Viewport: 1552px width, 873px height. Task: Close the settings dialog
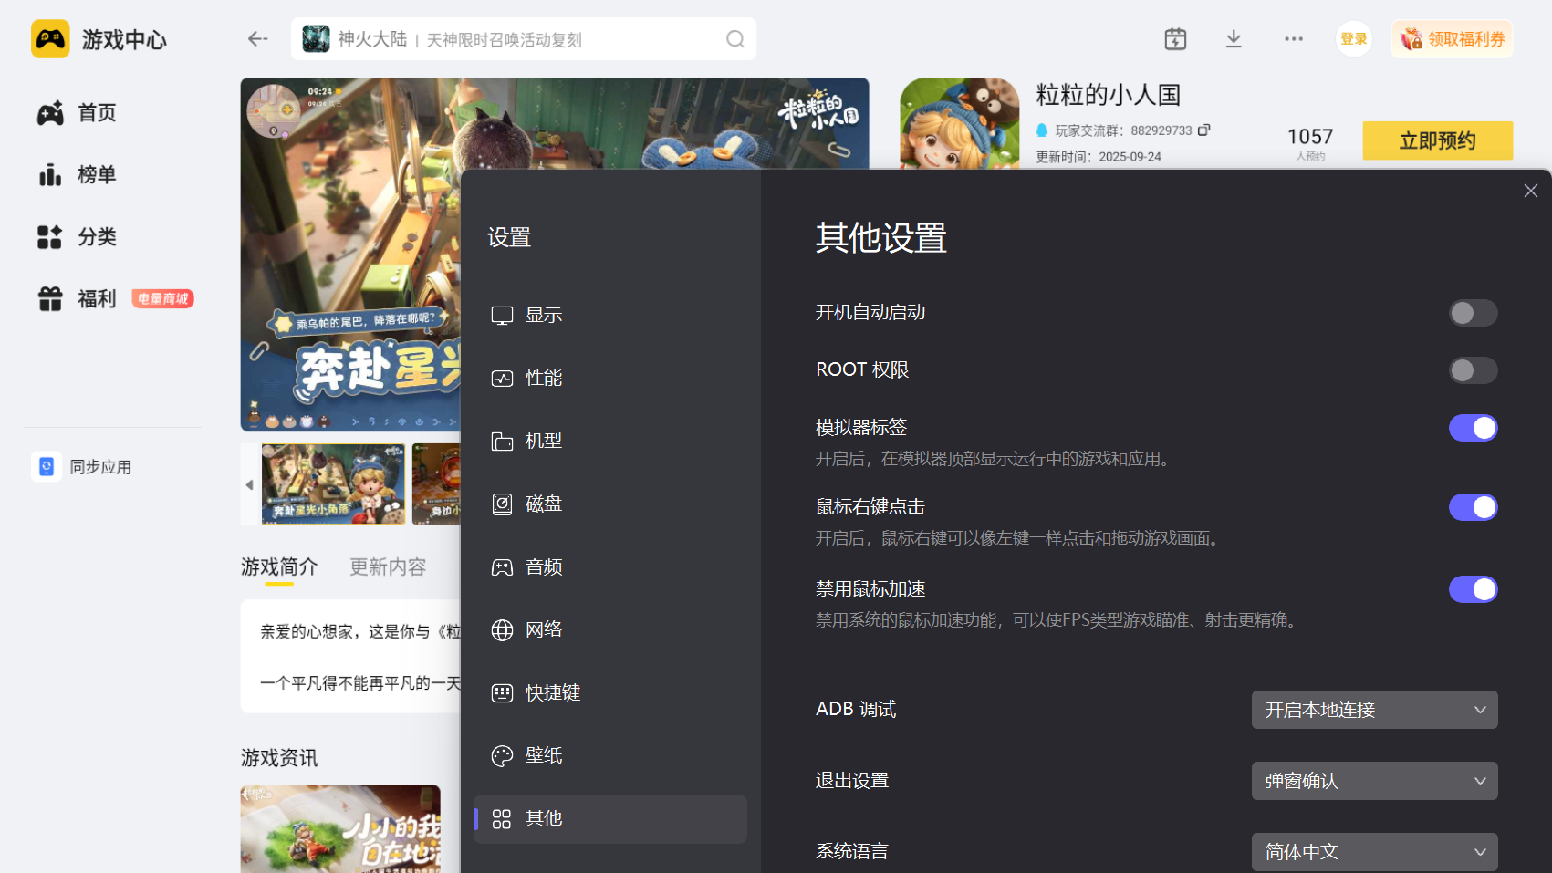1531,191
